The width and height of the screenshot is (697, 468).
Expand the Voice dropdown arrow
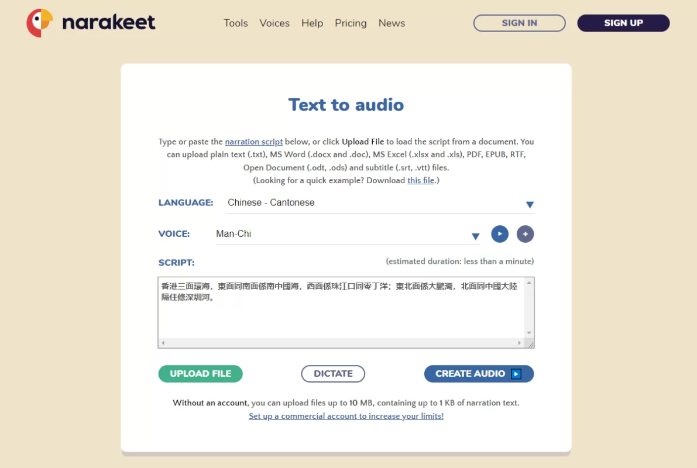pyautogui.click(x=475, y=236)
